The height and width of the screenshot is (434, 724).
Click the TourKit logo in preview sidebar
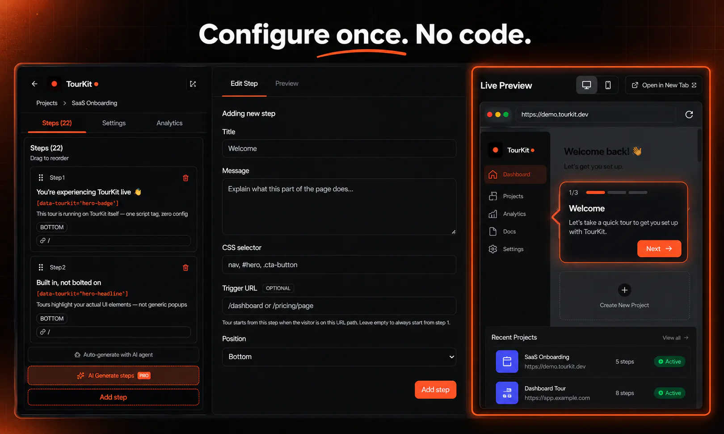point(495,150)
